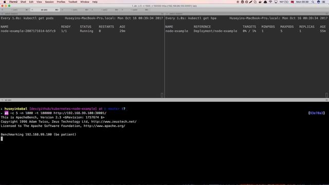Viewport: 329px width, 185px height.
Task: Click the Every 1.0s: kubectl get pods header
Action: 27,18
